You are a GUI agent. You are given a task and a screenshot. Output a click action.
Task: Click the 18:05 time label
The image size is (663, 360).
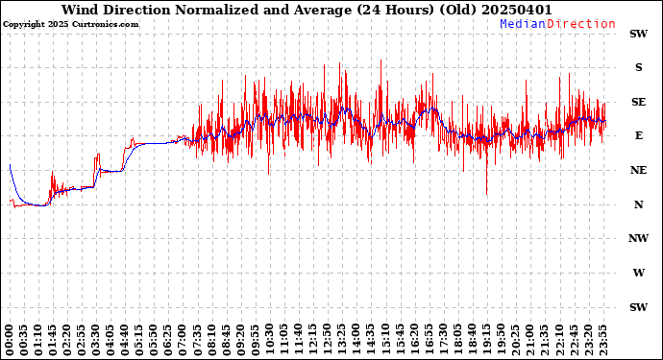(x=457, y=340)
